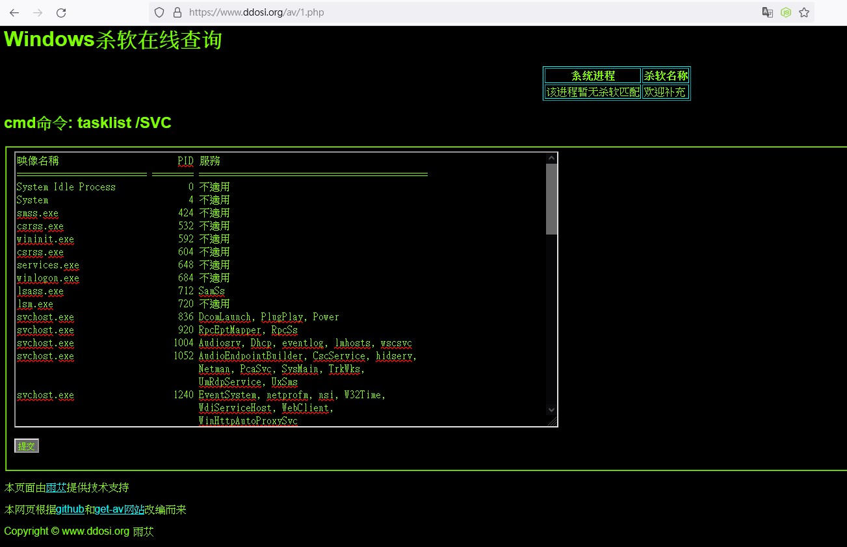Click the System Idle Process line
The width and height of the screenshot is (847, 547).
pos(66,187)
